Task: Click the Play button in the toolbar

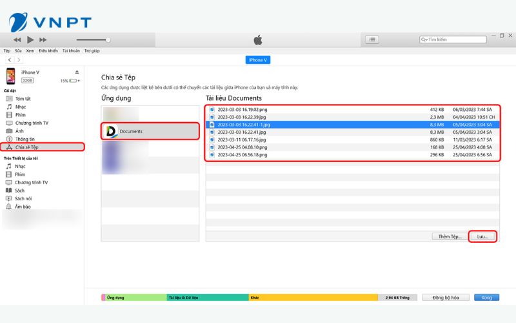Action: (30, 39)
